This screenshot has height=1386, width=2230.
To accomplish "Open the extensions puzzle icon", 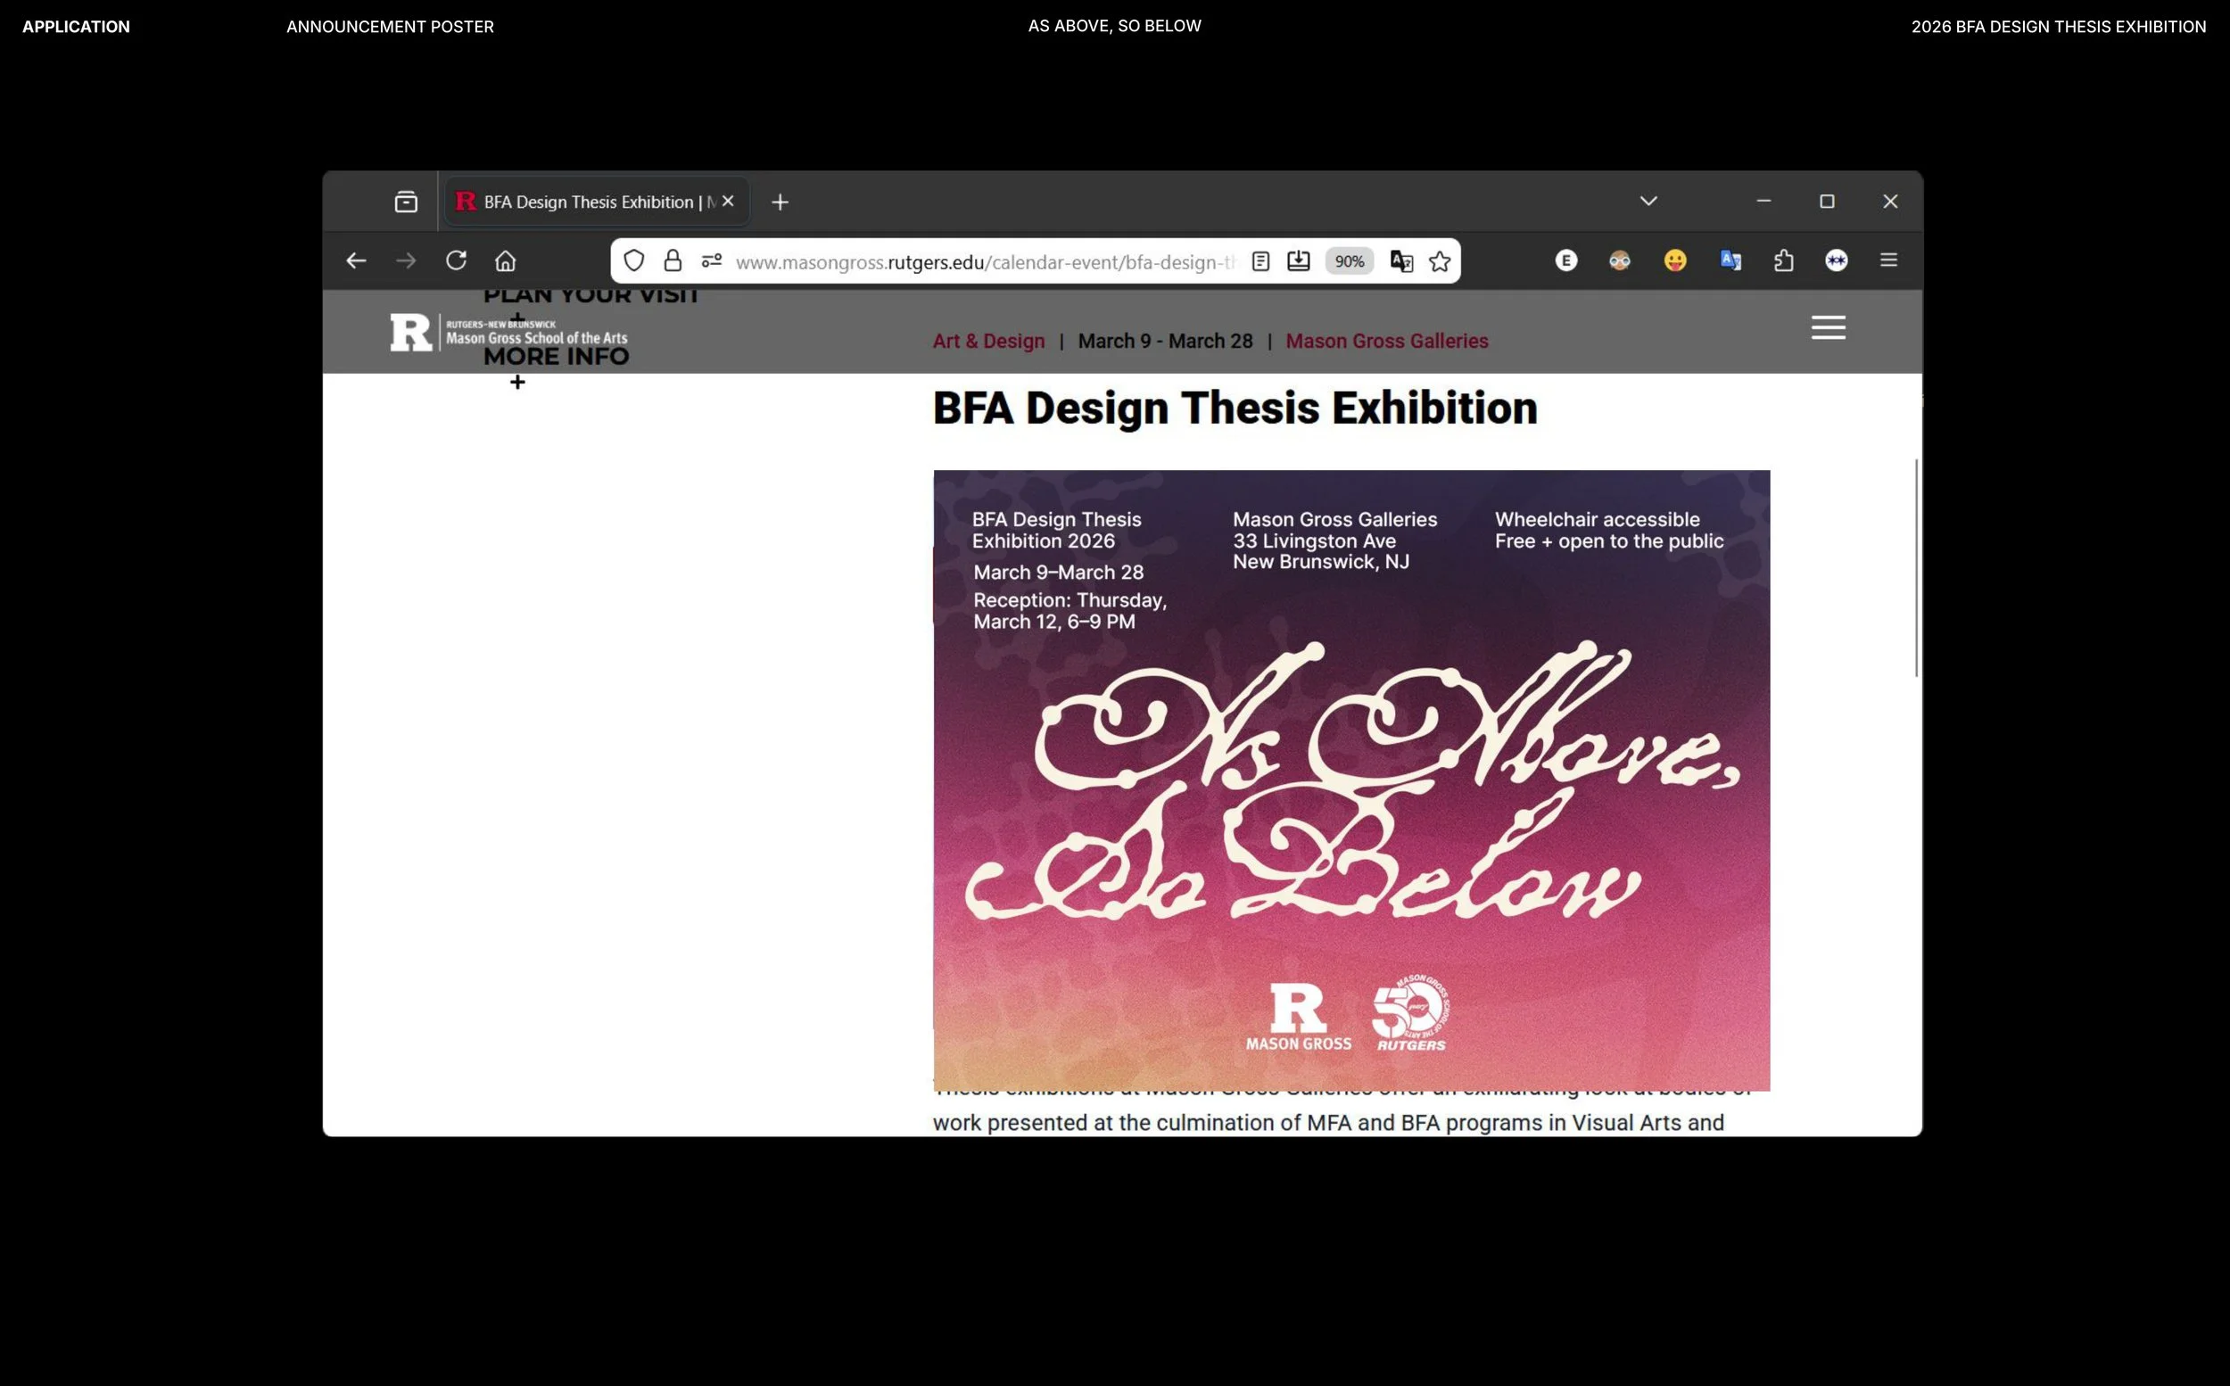I will pyautogui.click(x=1783, y=261).
